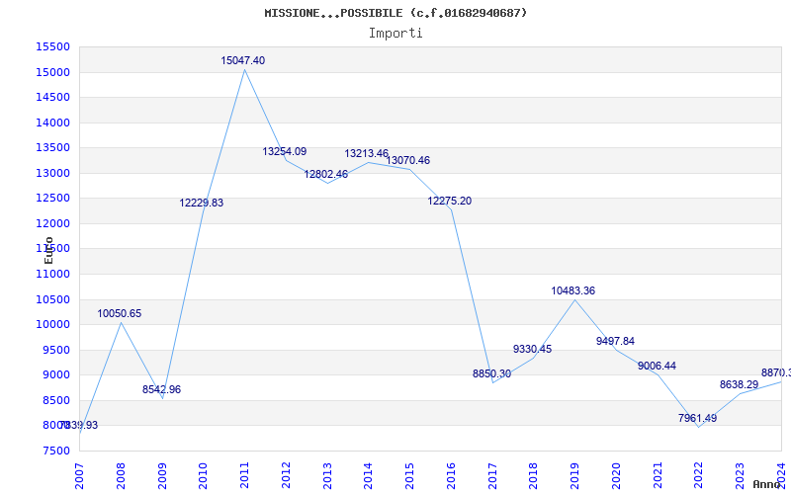Click the 2011 x-axis year label

click(x=244, y=476)
